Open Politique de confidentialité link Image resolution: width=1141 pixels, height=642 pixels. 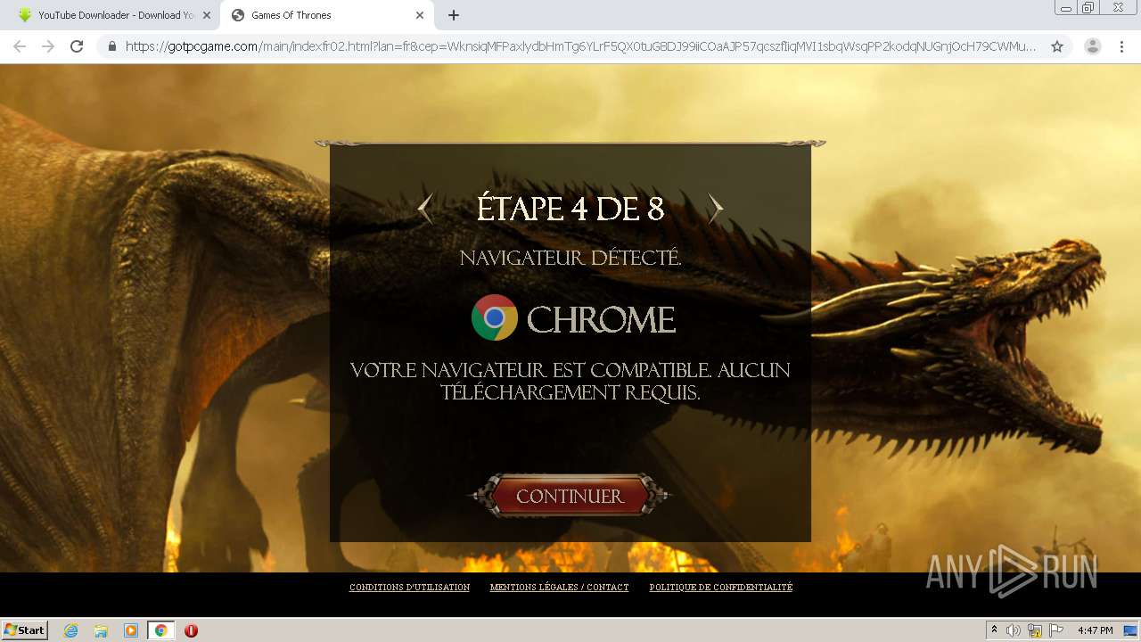720,588
